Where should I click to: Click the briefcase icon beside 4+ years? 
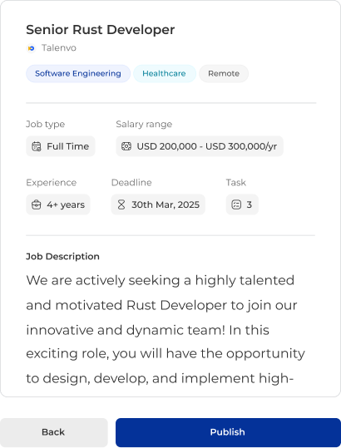pyautogui.click(x=37, y=204)
